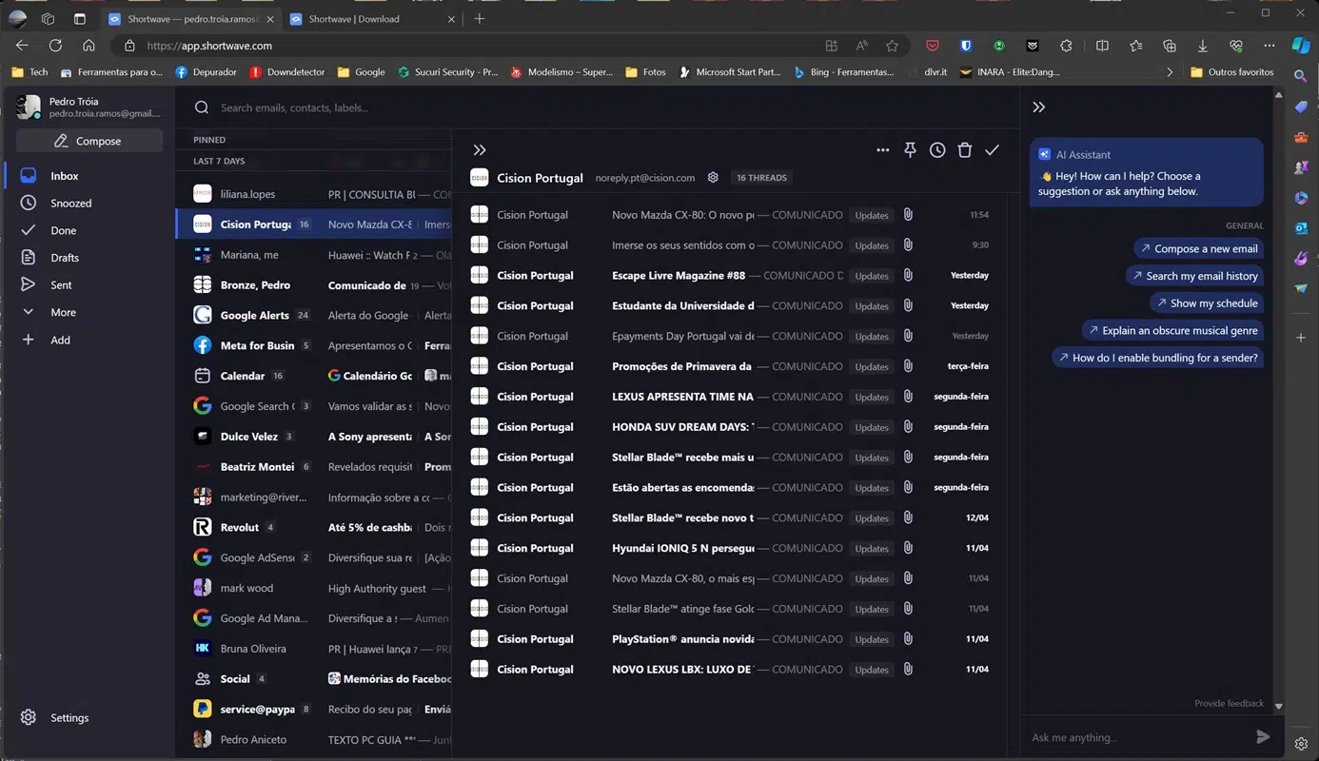Screen dimensions: 1319x761
Task: Open the browser downloads icon
Action: [1203, 46]
